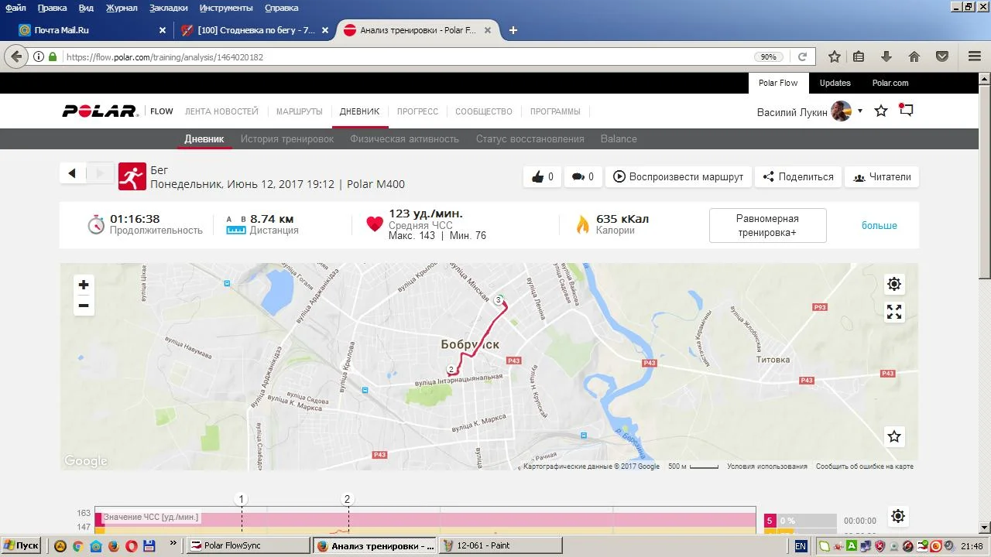Click Равномерная тренировка+ benefit button
Viewport: 991px width, 557px height.
tap(767, 226)
